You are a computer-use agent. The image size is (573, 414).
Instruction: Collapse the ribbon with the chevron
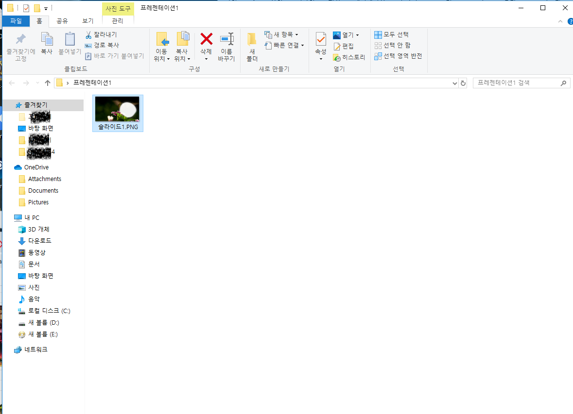[x=560, y=21]
